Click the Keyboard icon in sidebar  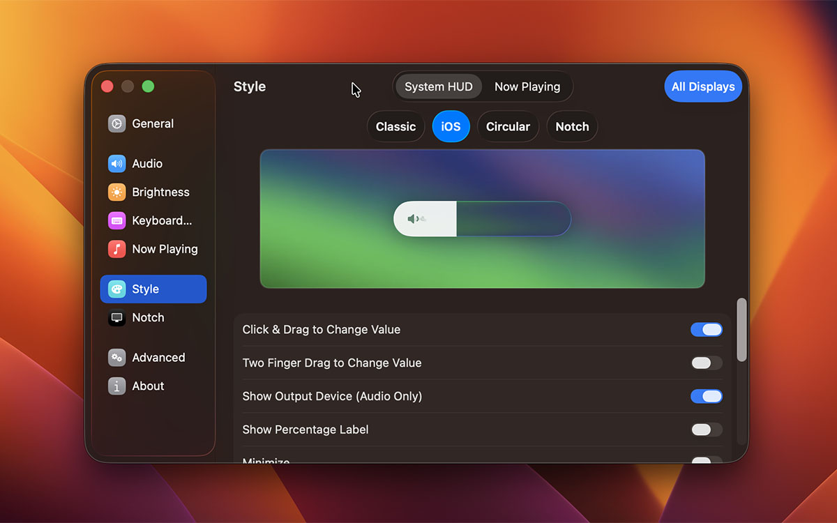tap(116, 221)
